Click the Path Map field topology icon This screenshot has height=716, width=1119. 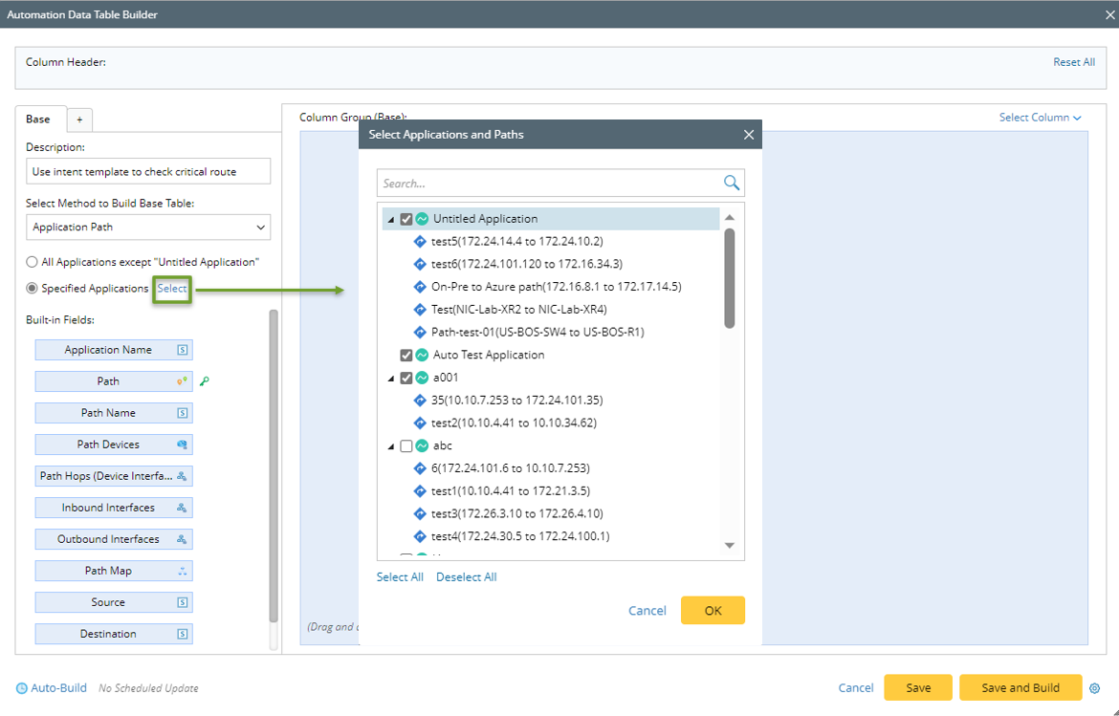pyautogui.click(x=182, y=571)
